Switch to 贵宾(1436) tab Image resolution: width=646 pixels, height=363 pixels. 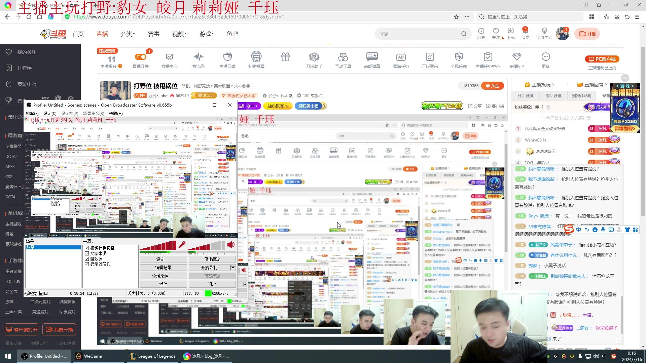pos(582,96)
